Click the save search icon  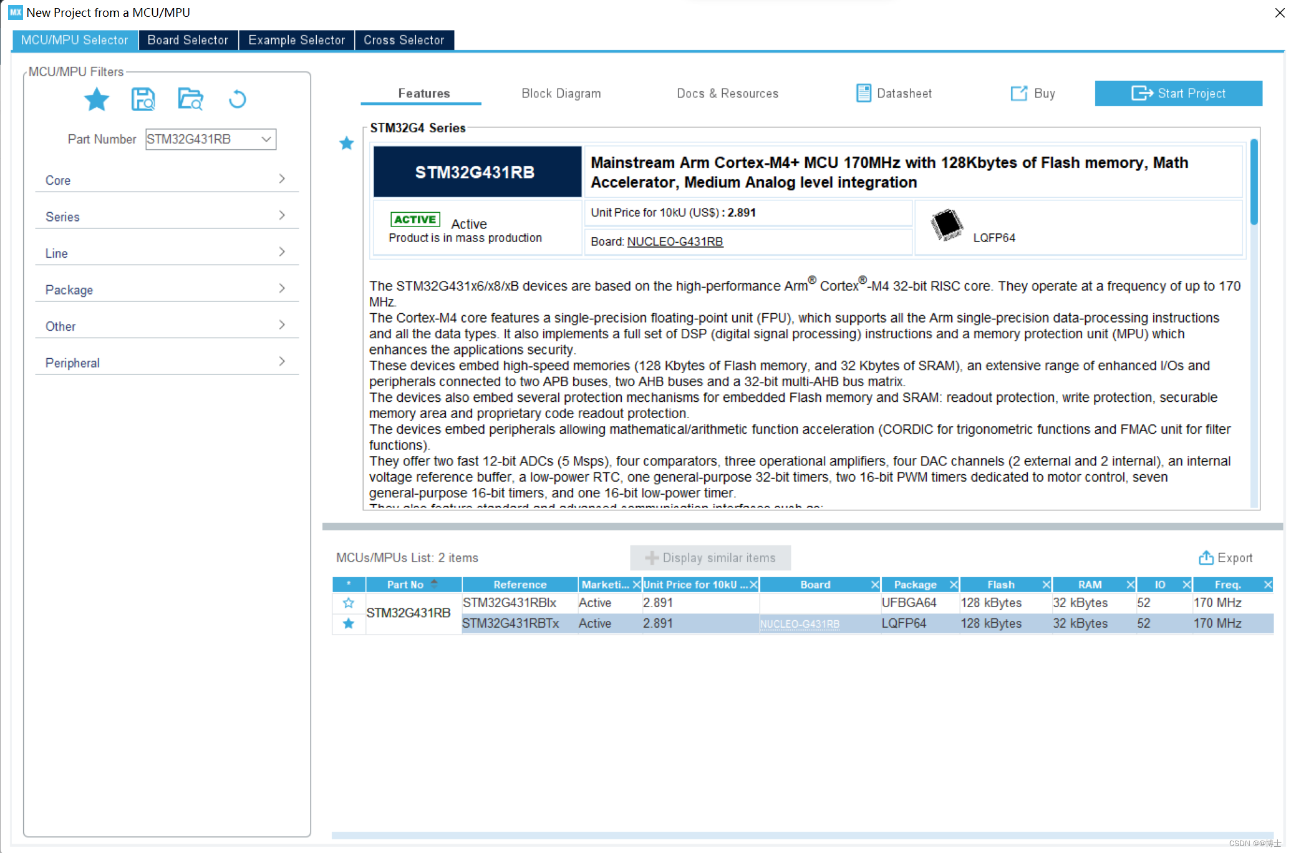point(143,99)
